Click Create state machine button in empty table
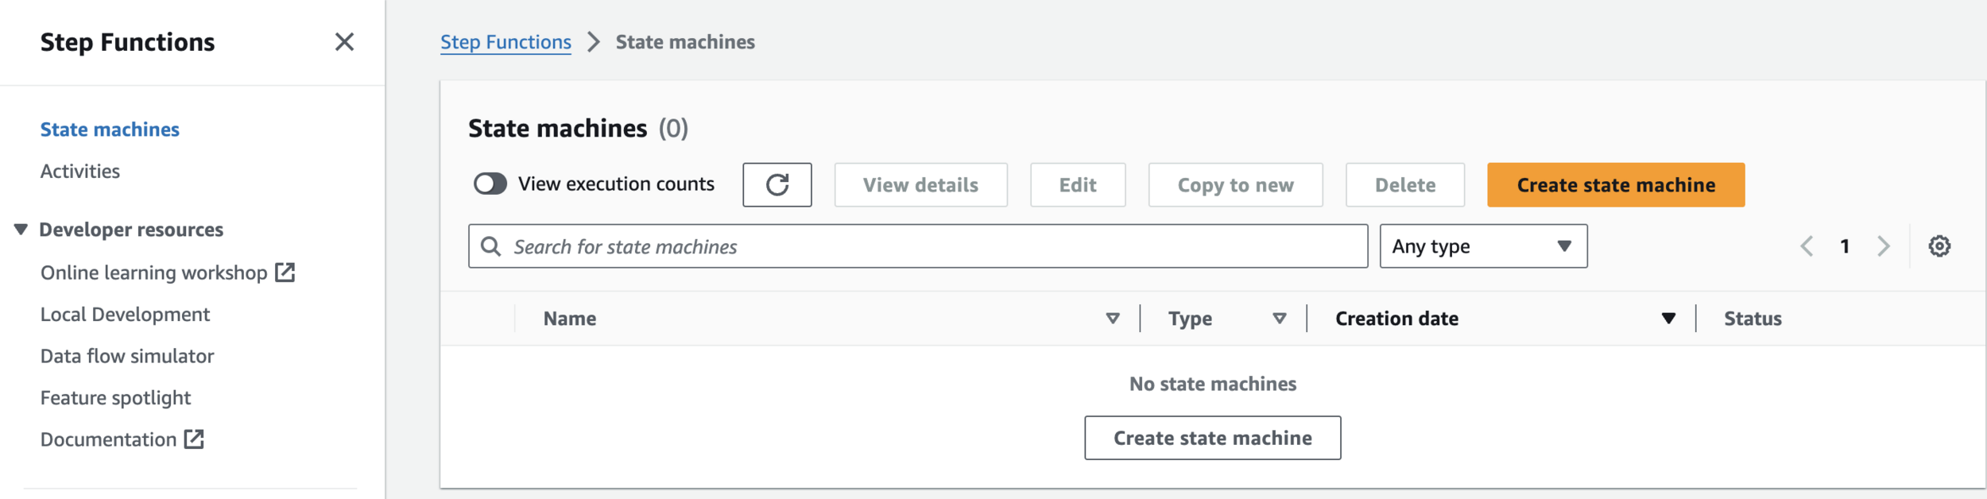 [1212, 438]
